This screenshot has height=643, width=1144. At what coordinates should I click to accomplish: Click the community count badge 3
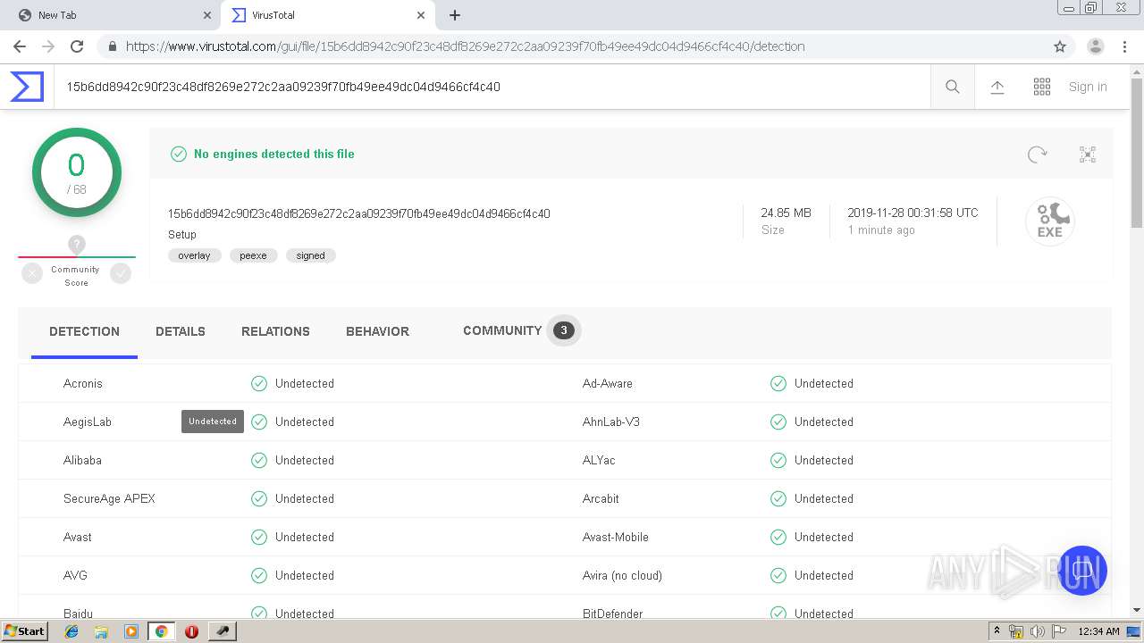563,330
